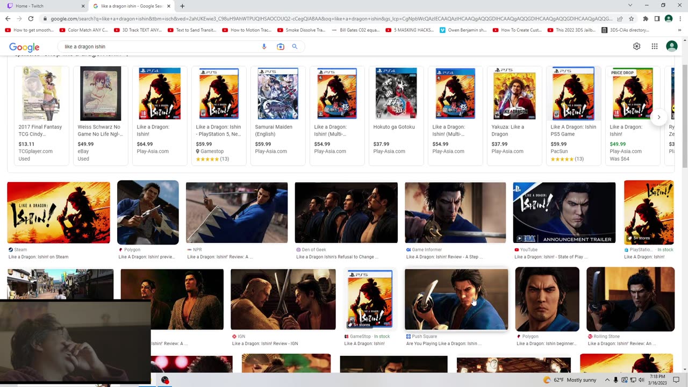Open the $64.99 Like a Dragon Ishin listing

click(x=160, y=116)
